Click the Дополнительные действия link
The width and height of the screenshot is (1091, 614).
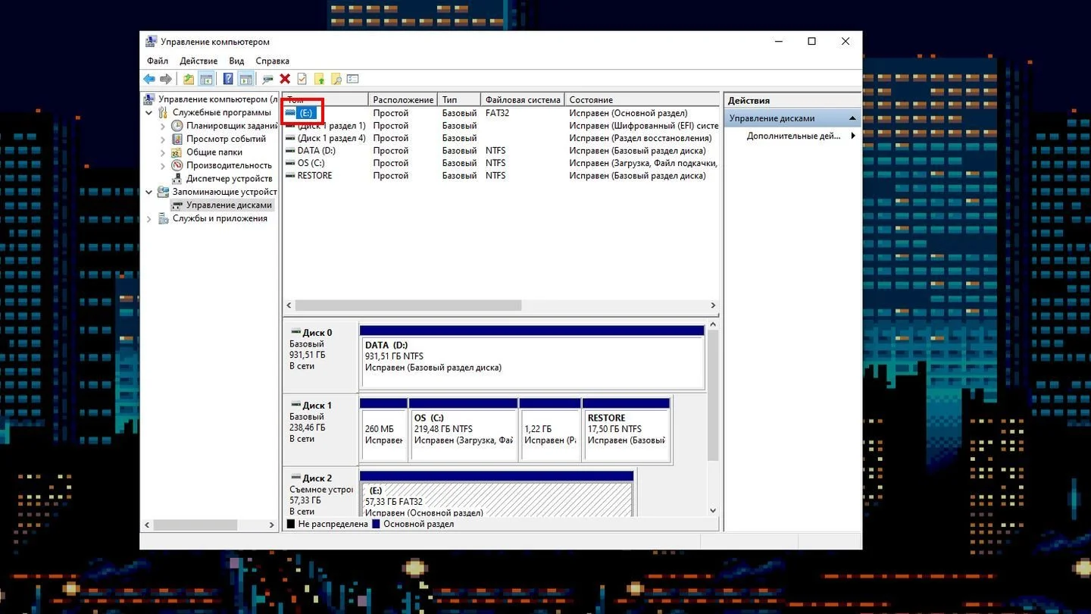(793, 136)
